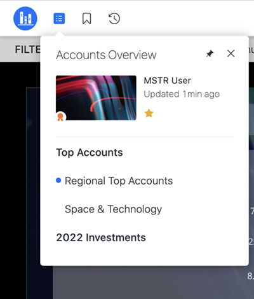Image resolution: width=254 pixels, height=299 pixels.
Task: Open the dossier cover thumbnail
Action: pos(96,98)
